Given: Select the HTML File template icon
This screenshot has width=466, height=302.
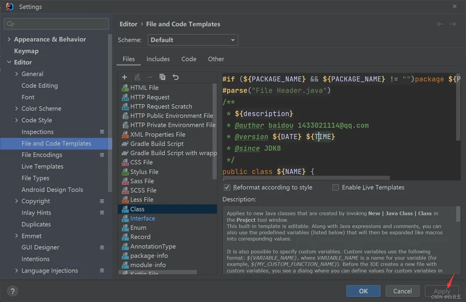Looking at the screenshot, I should pos(125,88).
